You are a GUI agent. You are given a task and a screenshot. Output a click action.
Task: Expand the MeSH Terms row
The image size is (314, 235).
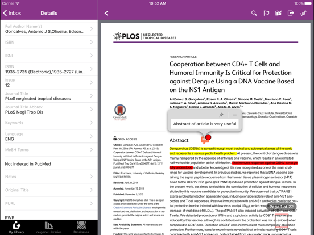coord(49,150)
